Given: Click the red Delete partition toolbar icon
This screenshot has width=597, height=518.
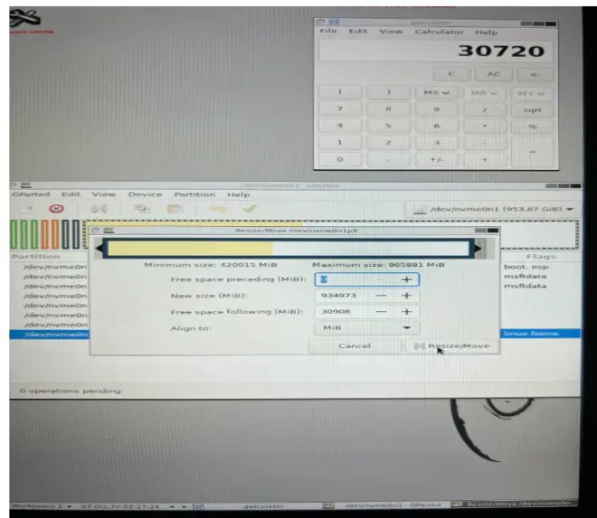Looking at the screenshot, I should coord(56,209).
